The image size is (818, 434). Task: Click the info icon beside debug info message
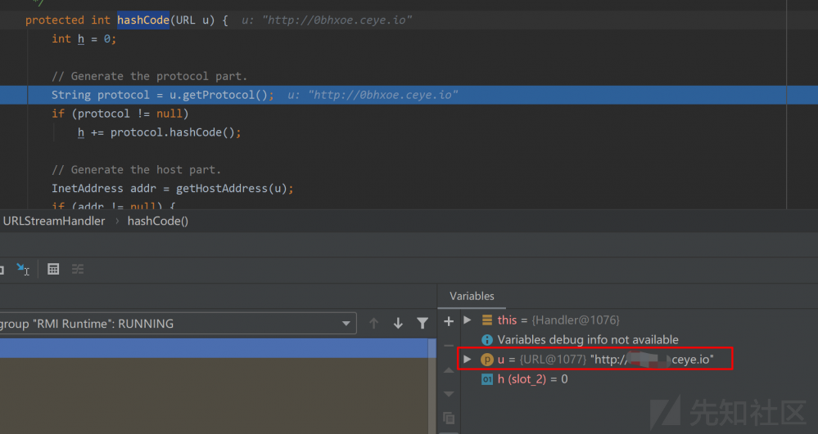pyautogui.click(x=486, y=340)
